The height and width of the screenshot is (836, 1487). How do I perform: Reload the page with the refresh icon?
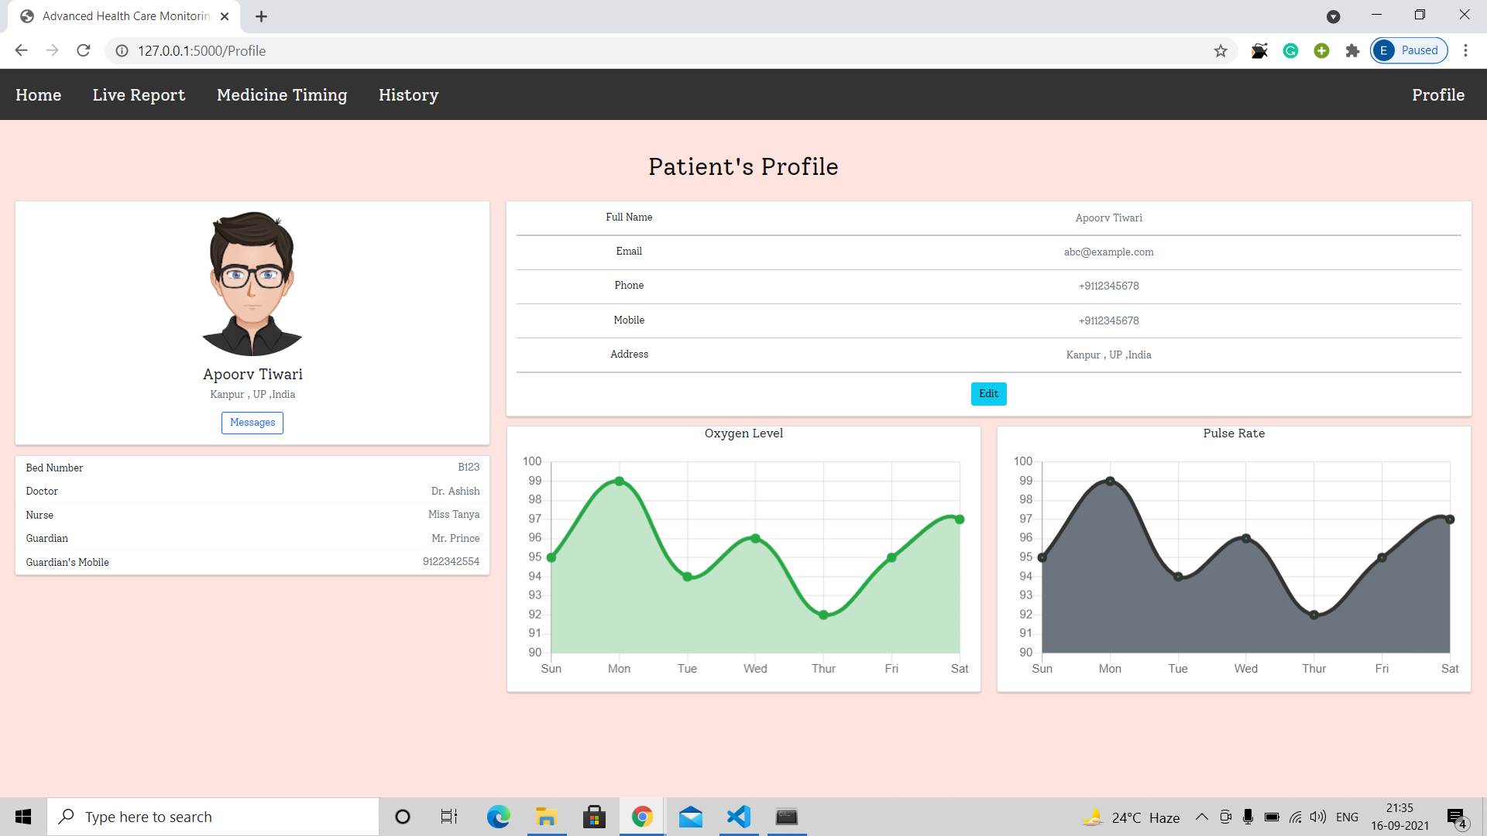click(84, 50)
